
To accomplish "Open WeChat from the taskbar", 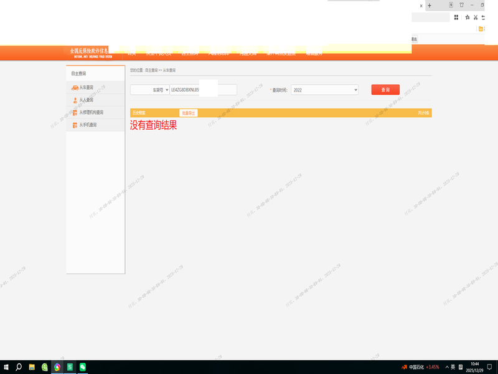I will coord(82,367).
